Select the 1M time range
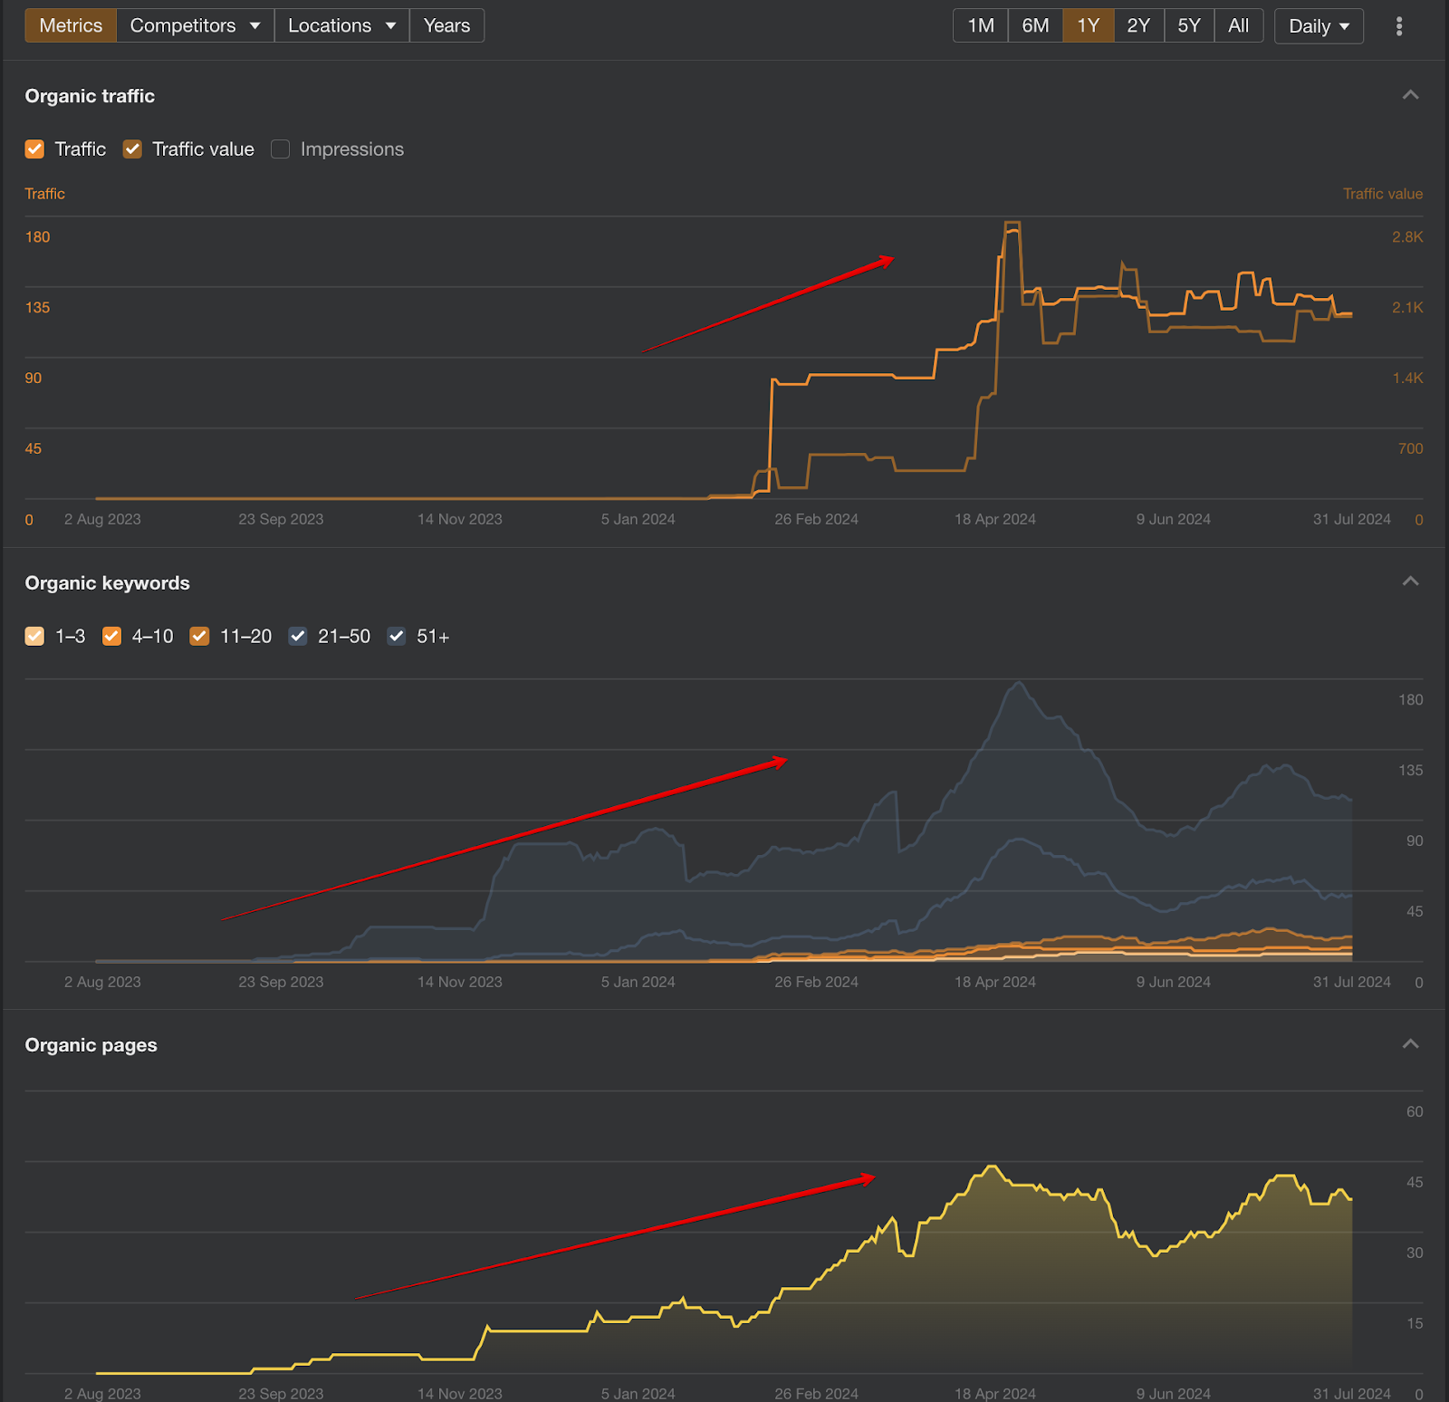Screen dimensions: 1449x1402 (981, 25)
